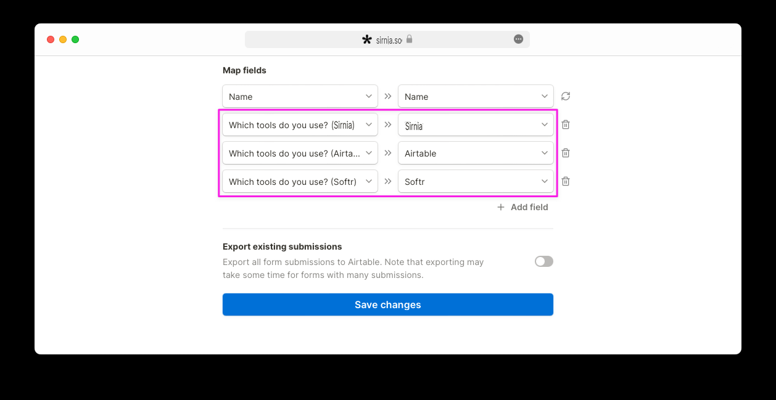The image size is (776, 400).
Task: Open 'Which tools do you use? (Sirnia)' dropdown
Action: point(300,124)
